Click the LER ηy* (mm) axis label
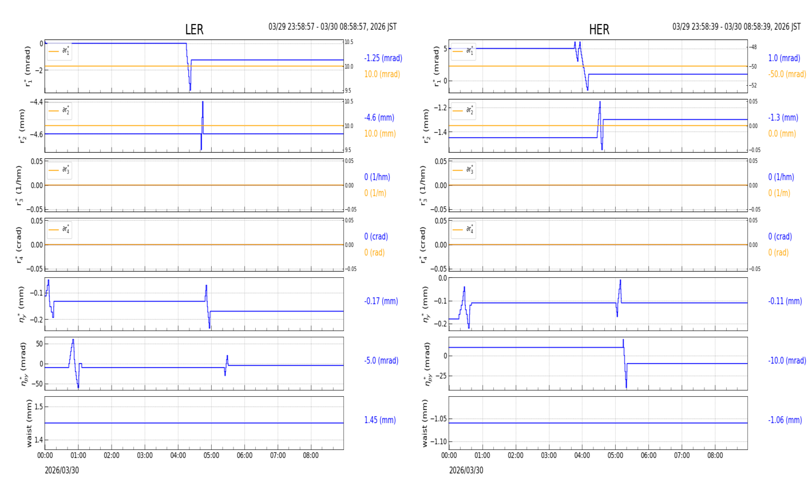This screenshot has height=494, width=808. [x=22, y=304]
